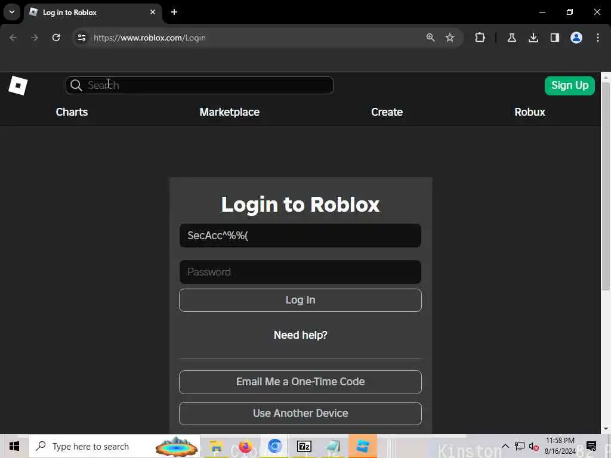This screenshot has width=611, height=458.
Task: Open the Downloads icon in toolbar
Action: [x=533, y=38]
